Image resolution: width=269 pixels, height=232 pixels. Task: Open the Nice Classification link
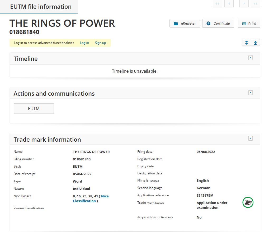(x=91, y=198)
